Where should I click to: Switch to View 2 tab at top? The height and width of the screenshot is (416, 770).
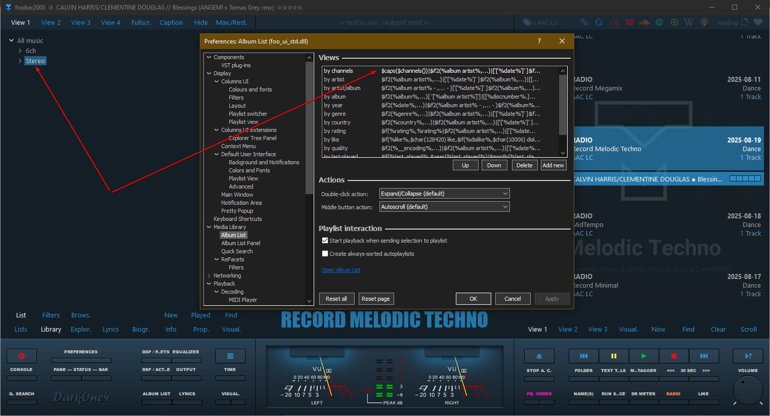pyautogui.click(x=51, y=22)
